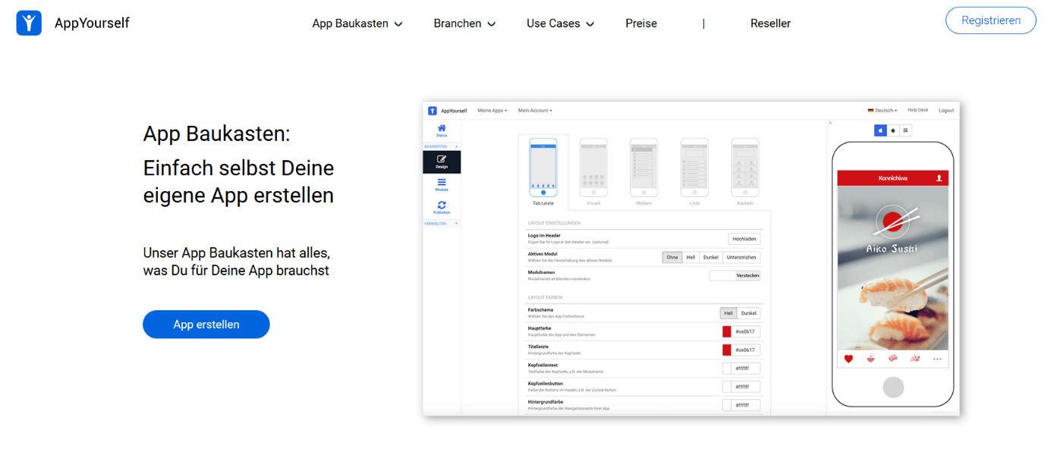The height and width of the screenshot is (471, 1051).
Task: Collapse the BEARBEITEN sidebar section
Action: click(x=442, y=146)
